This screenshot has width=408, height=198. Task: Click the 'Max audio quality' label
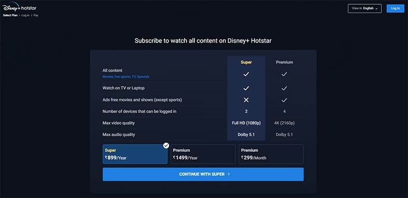tap(119, 135)
